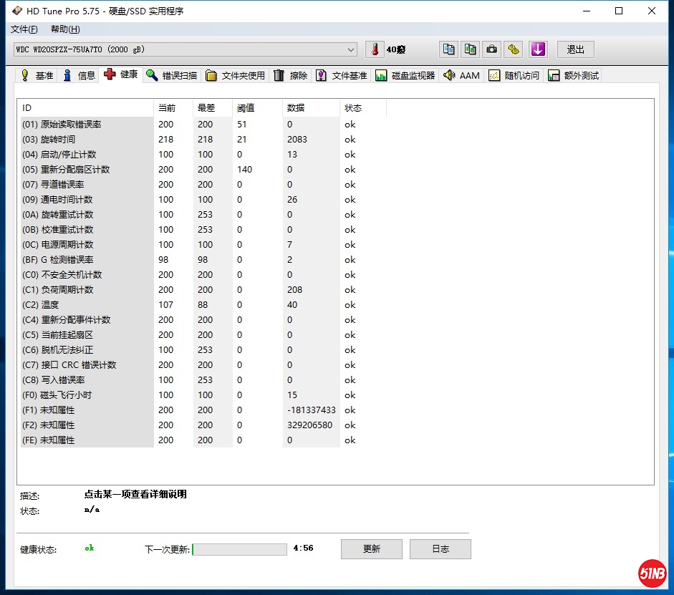Click the 更新 button
This screenshot has height=595, width=674.
pos(371,549)
